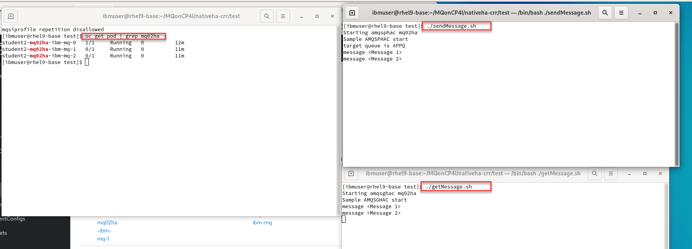Viewport: 692px width, 249px height.
Task: Open new tab in the getMessage.sh terminal
Action: tap(351, 173)
